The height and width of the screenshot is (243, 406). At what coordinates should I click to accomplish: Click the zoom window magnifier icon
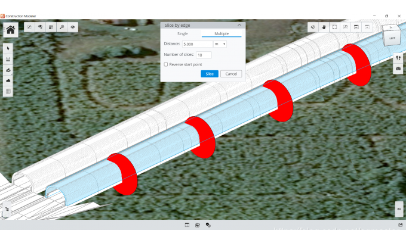pyautogui.click(x=346, y=27)
